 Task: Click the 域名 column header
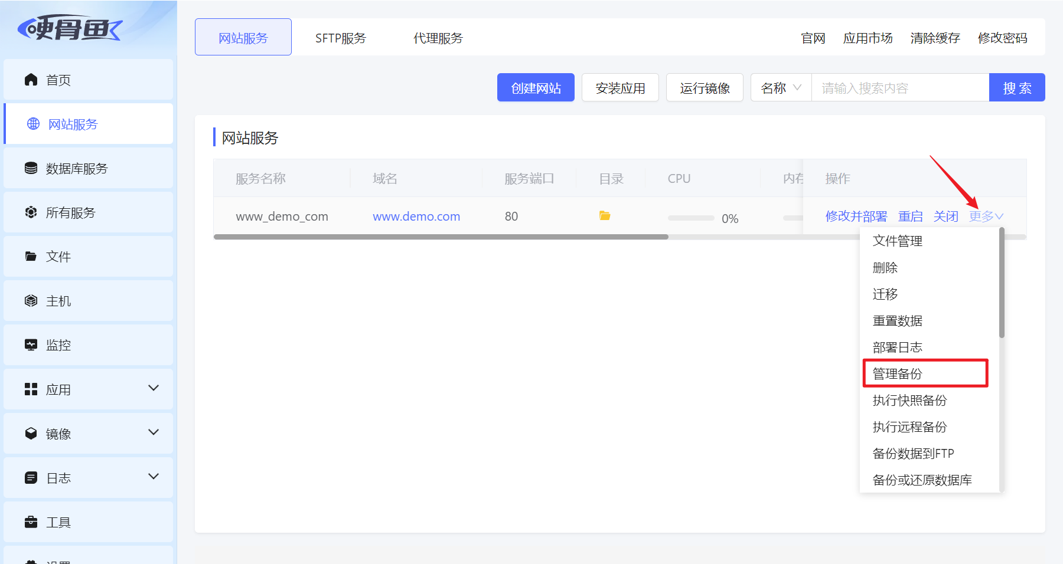pyautogui.click(x=385, y=179)
